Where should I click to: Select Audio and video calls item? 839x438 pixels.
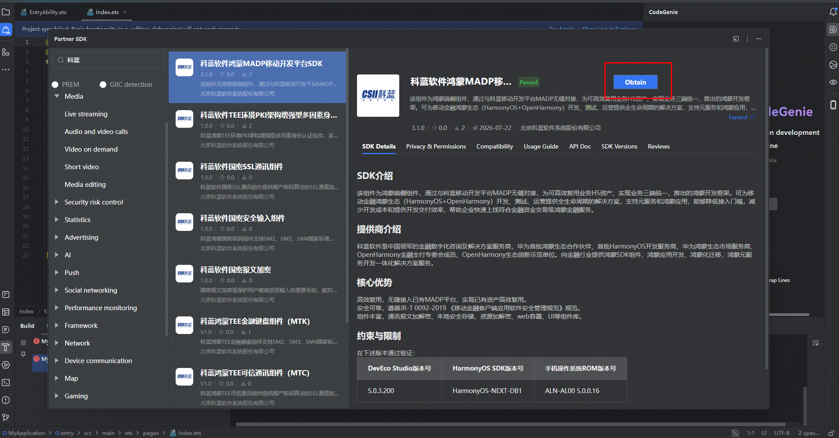[96, 131]
